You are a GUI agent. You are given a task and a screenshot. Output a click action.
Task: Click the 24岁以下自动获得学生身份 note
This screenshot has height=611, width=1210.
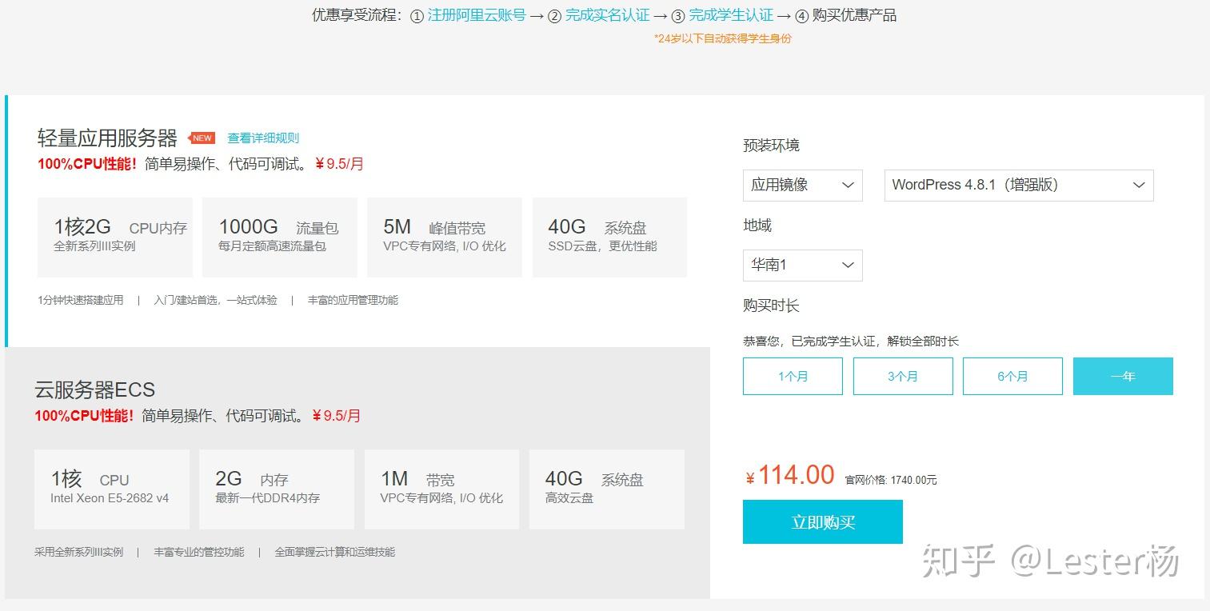[722, 38]
